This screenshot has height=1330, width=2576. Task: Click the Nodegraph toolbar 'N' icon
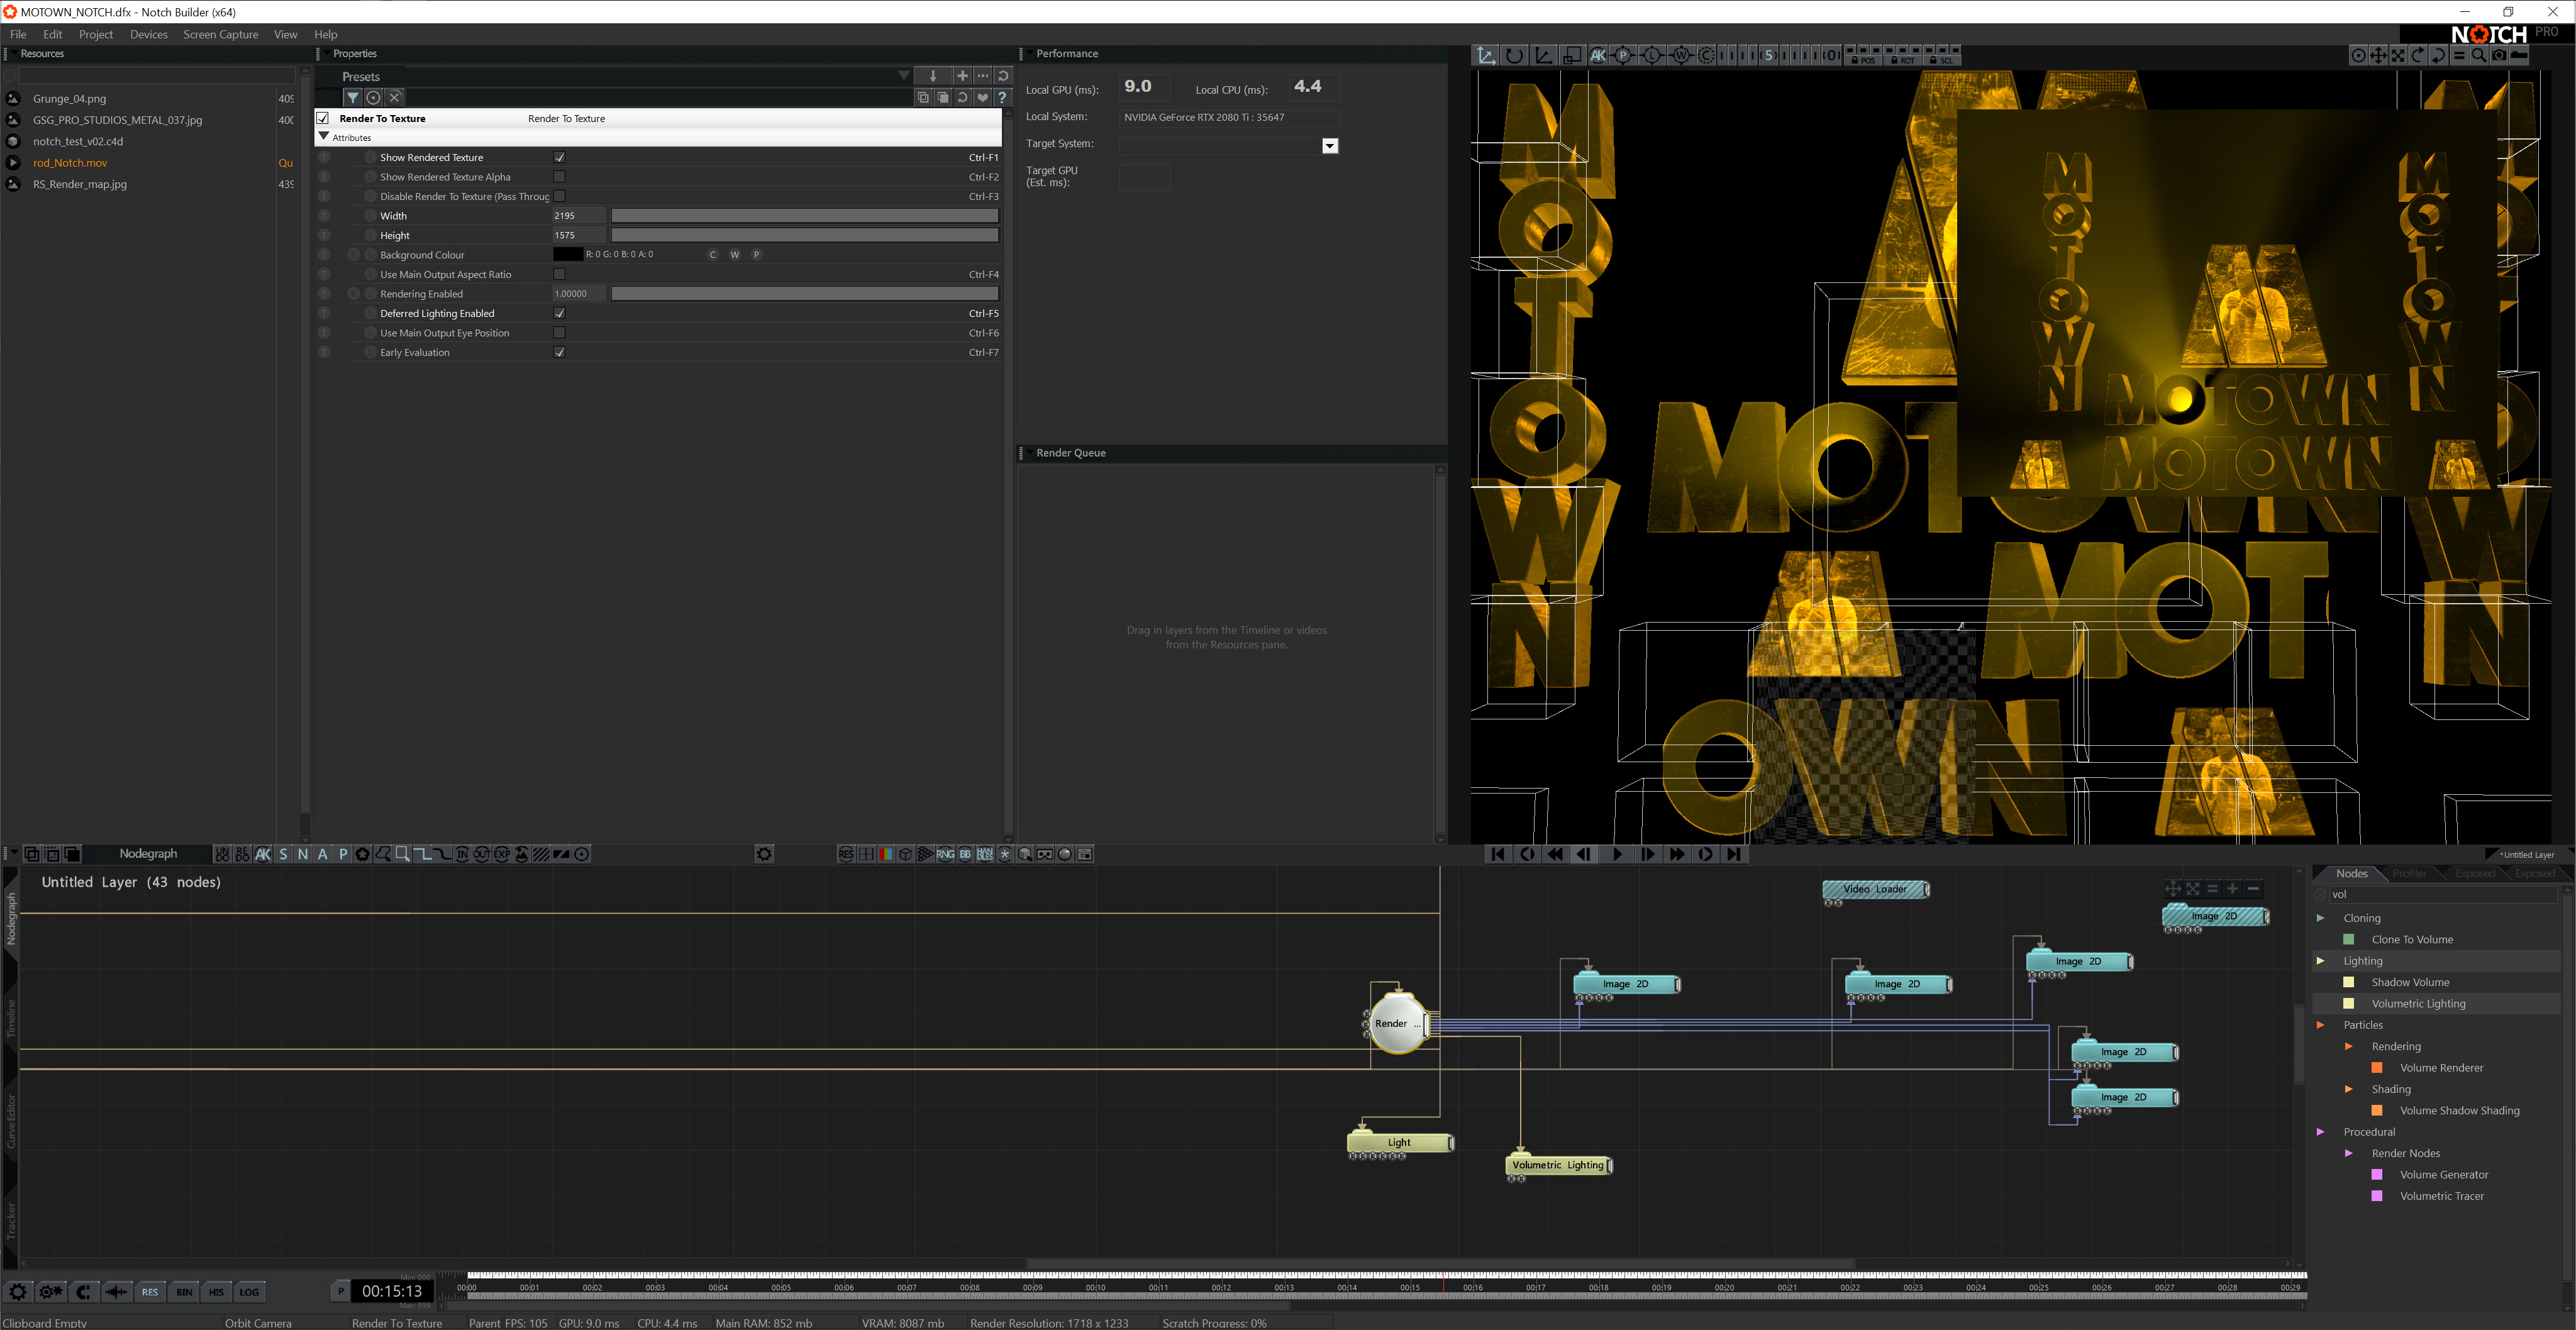point(303,854)
